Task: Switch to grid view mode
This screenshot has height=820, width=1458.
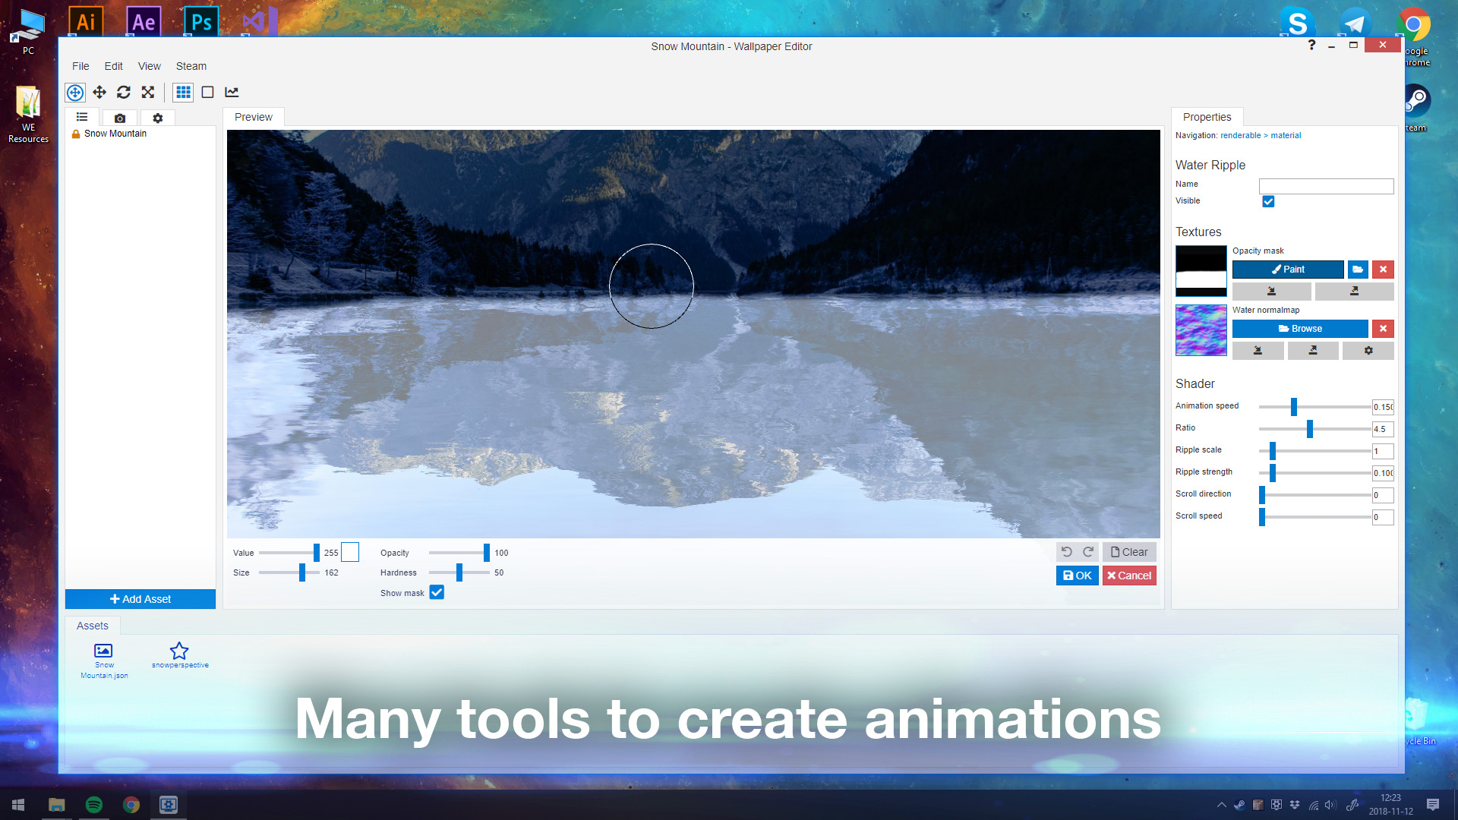Action: point(182,91)
